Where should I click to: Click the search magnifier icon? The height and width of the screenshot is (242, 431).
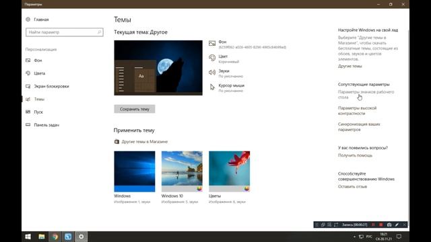[99, 32]
